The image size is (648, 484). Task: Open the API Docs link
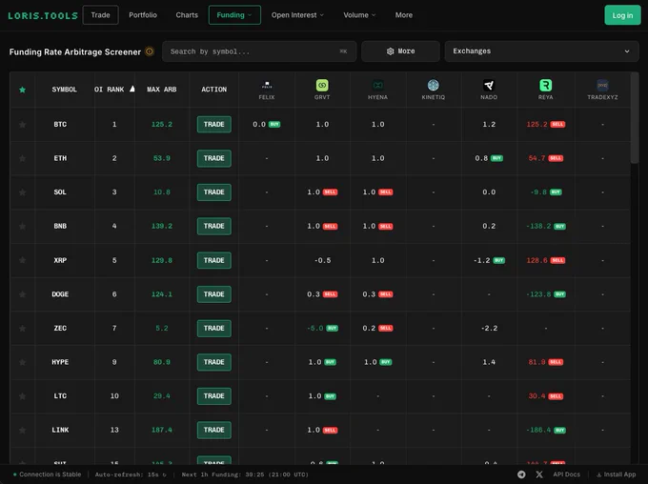pyautogui.click(x=567, y=474)
